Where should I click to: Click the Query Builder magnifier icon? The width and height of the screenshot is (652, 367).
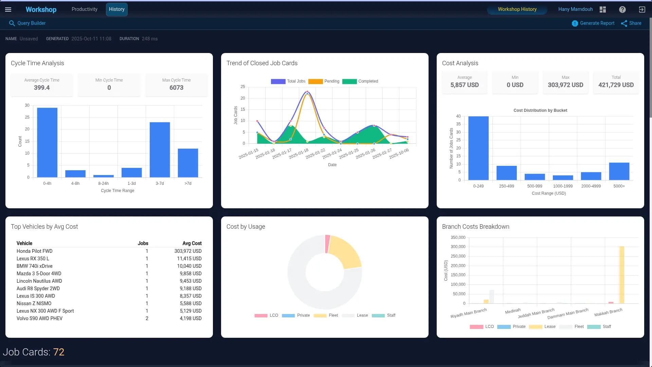point(12,23)
